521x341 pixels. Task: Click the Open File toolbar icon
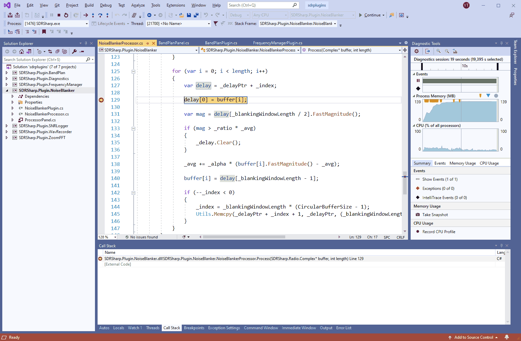181,15
